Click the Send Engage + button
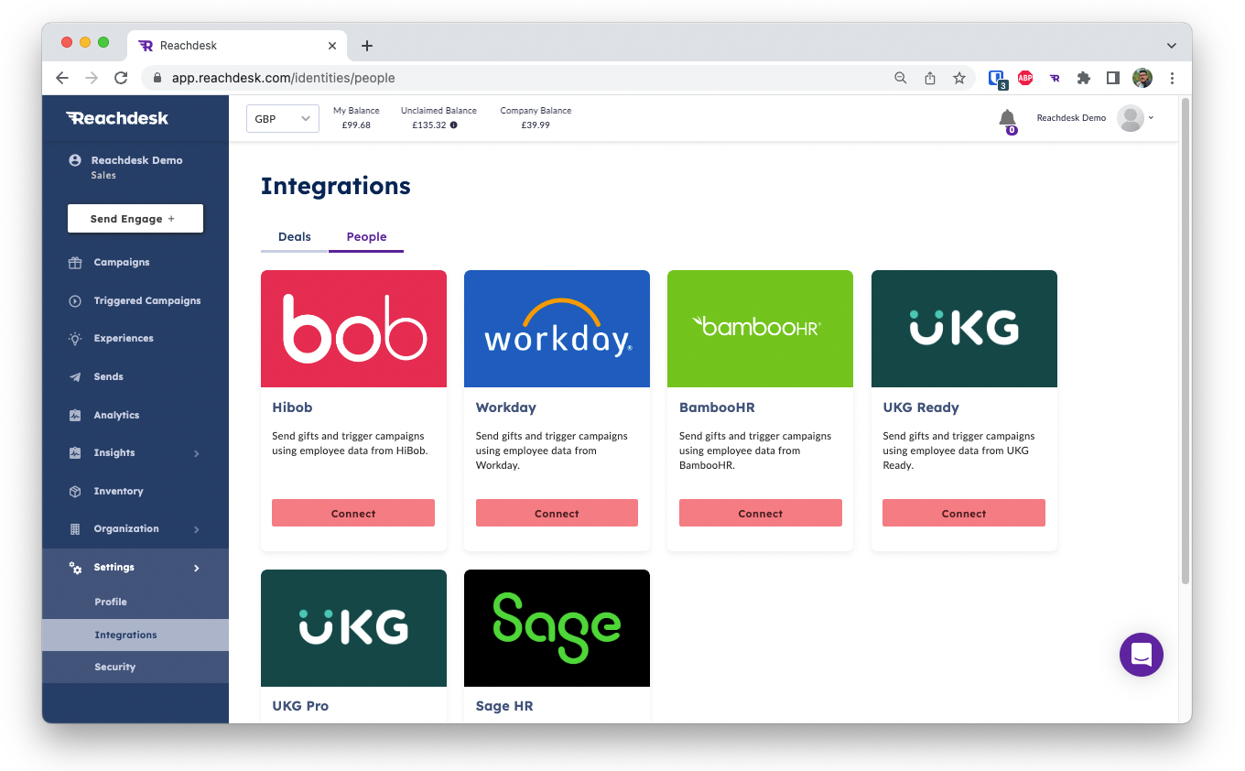 [x=135, y=219]
